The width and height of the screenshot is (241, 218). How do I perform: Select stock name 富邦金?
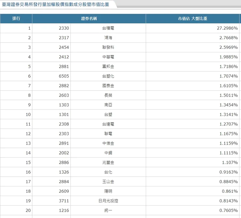pyautogui.click(x=108, y=67)
